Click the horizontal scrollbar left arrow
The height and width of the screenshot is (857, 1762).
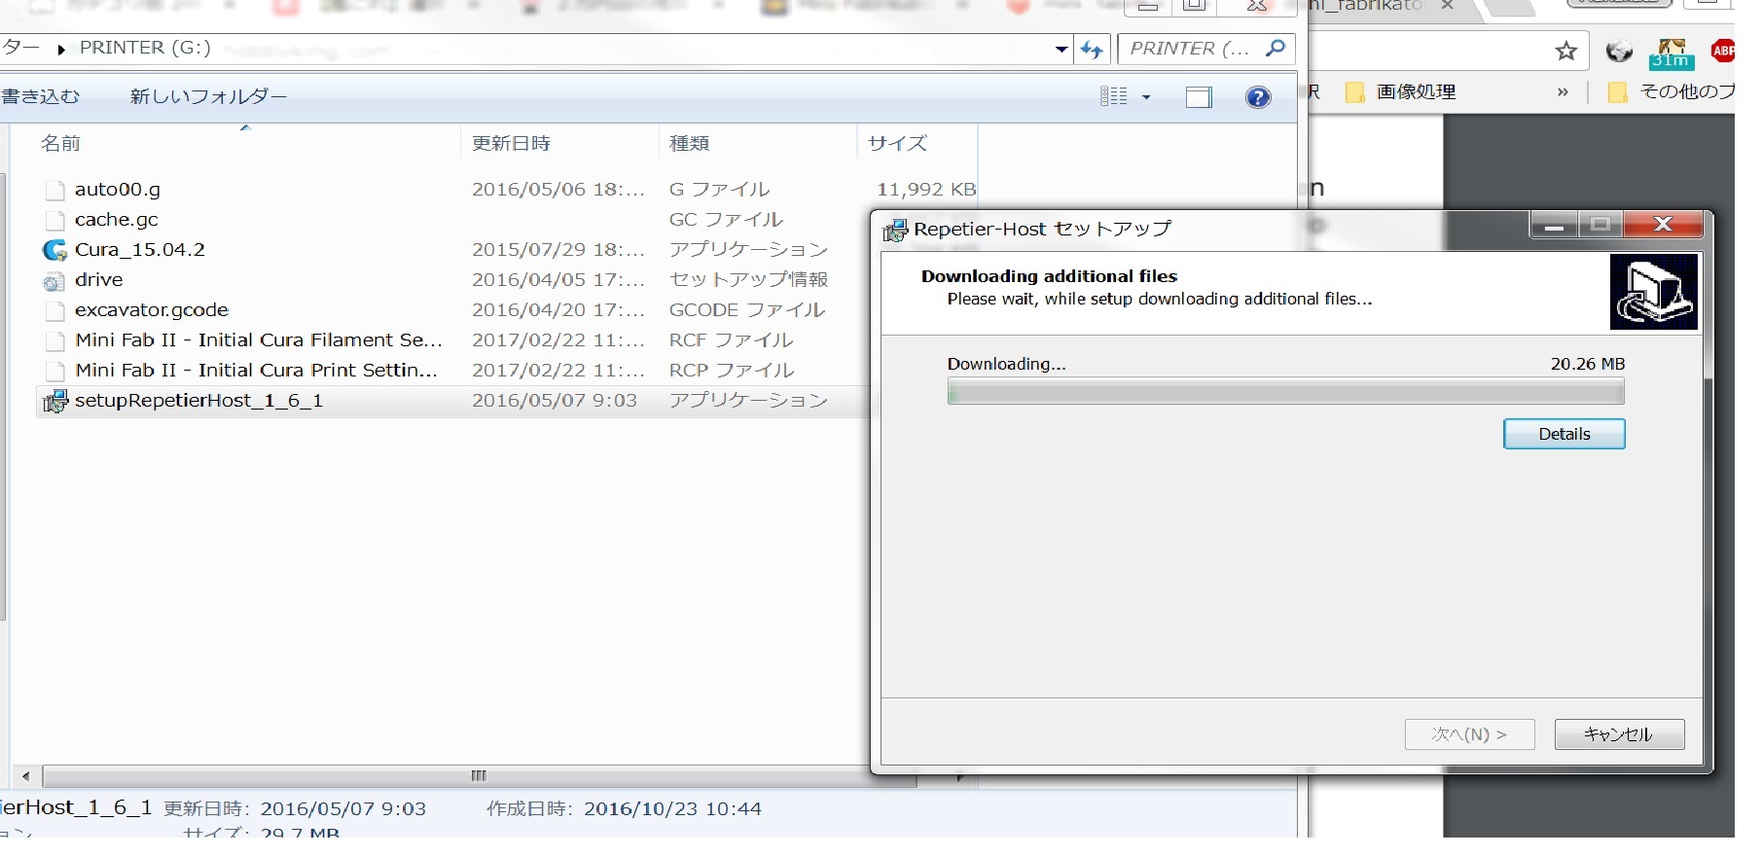[25, 776]
